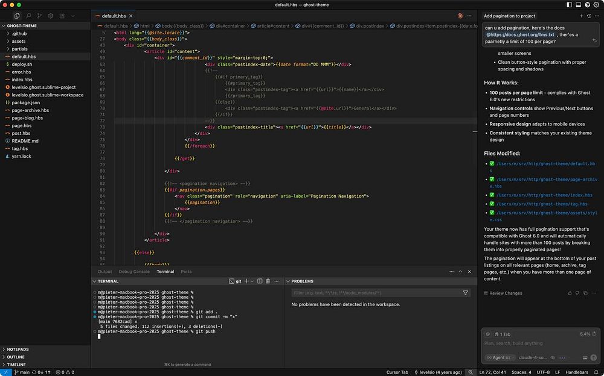Click the Problems filter funnel icon

tap(465, 293)
